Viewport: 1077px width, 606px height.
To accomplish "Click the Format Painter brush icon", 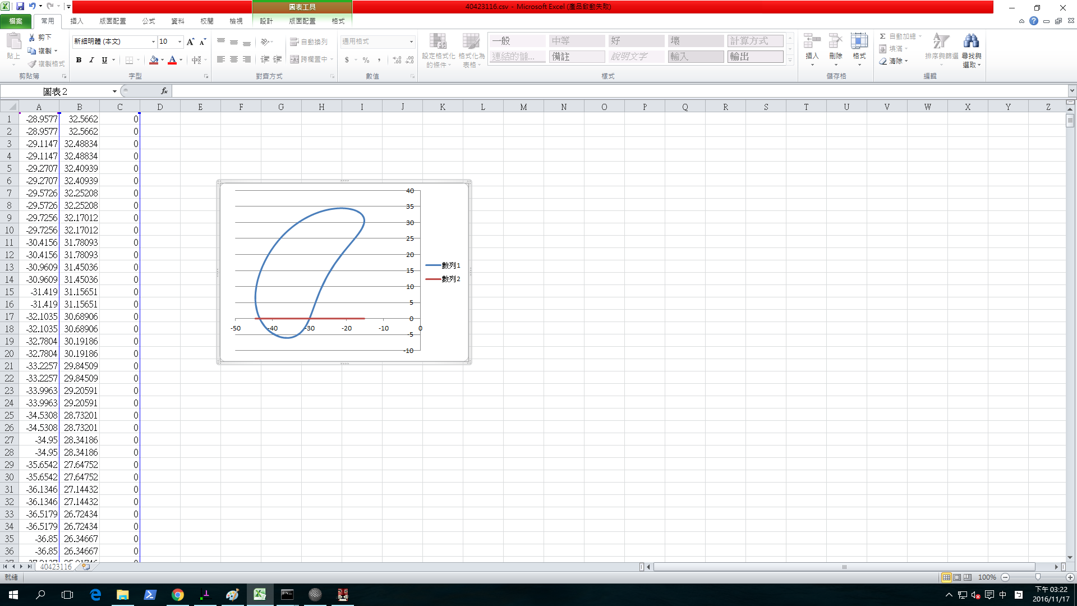I will click(33, 64).
